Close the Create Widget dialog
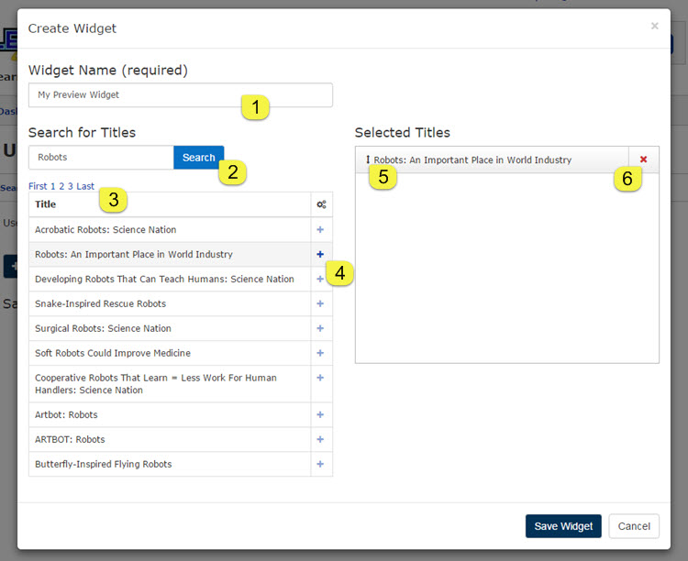The height and width of the screenshot is (561, 688). pyautogui.click(x=654, y=27)
